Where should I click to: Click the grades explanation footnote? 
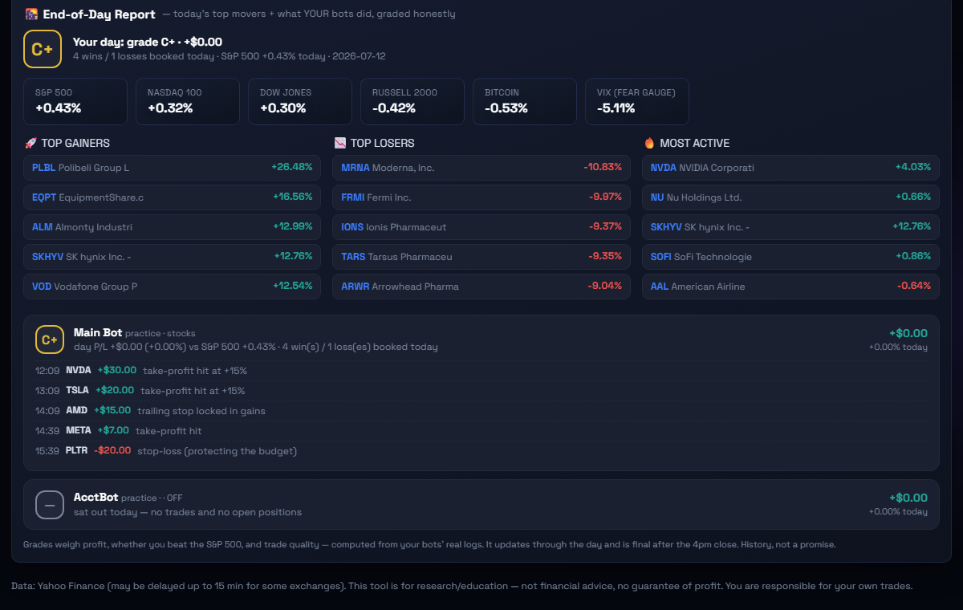point(429,544)
